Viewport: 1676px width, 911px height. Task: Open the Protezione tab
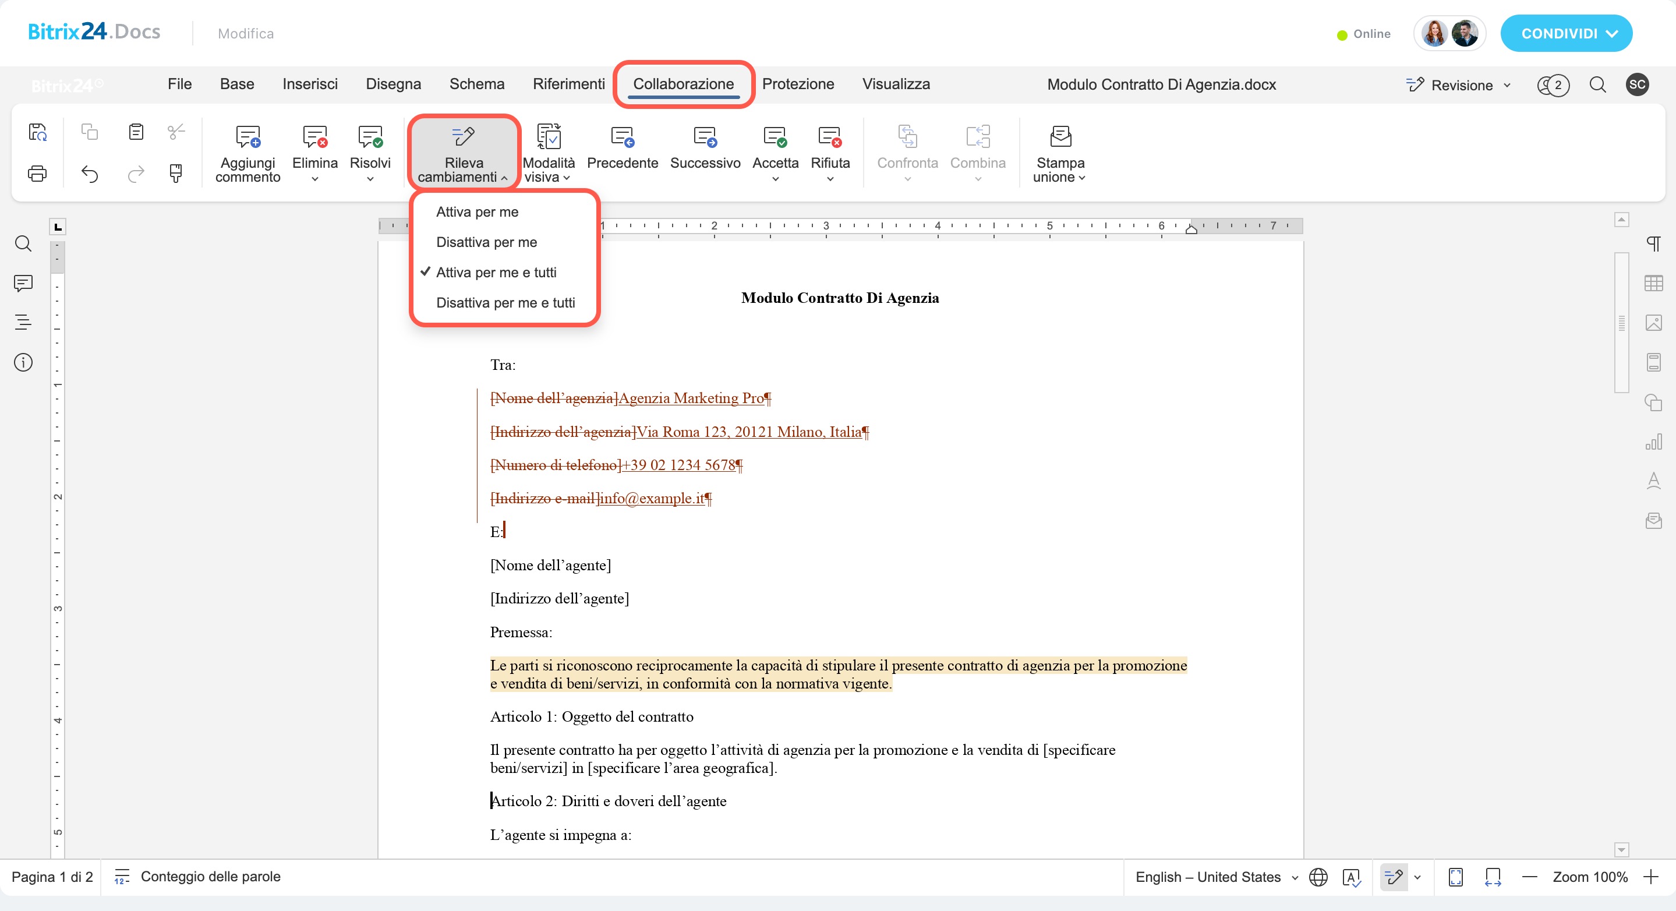(798, 84)
